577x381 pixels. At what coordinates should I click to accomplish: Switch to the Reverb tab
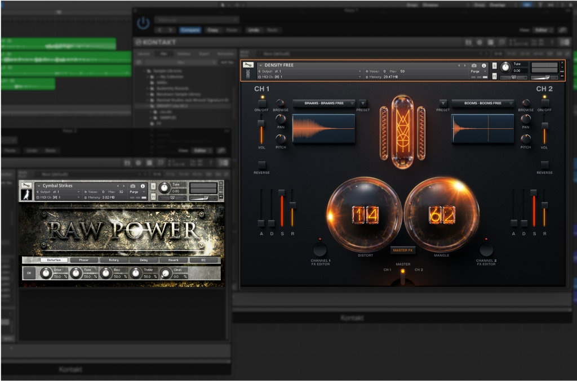pos(174,260)
